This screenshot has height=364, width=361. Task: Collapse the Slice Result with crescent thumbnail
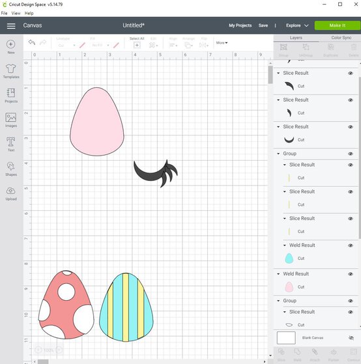(x=278, y=127)
